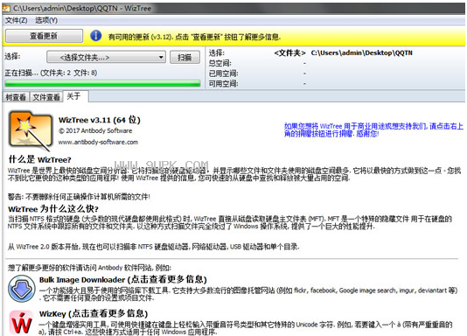Open Bulk Image Downloader more-info heading
The height and width of the screenshot is (336, 467).
[123, 279]
